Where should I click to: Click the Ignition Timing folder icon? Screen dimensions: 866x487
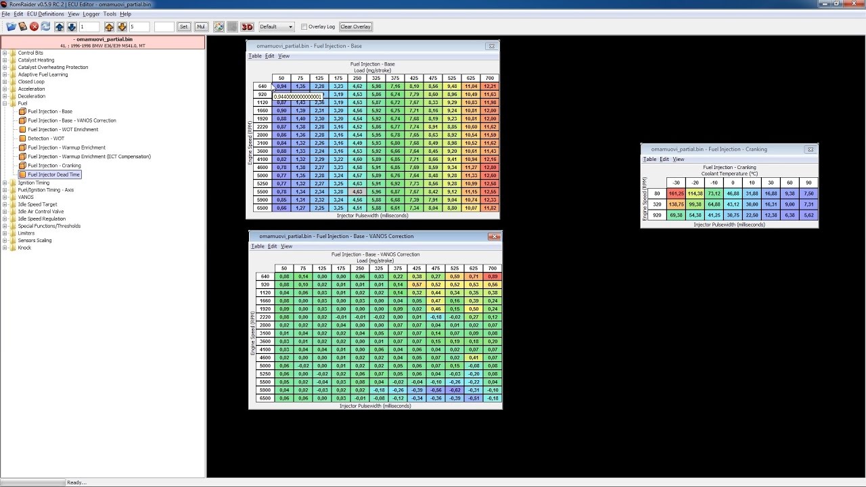[x=12, y=183]
